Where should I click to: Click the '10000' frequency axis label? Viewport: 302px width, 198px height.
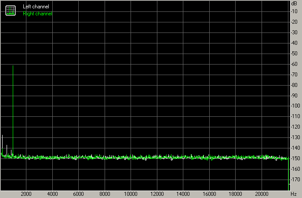(x=131, y=194)
